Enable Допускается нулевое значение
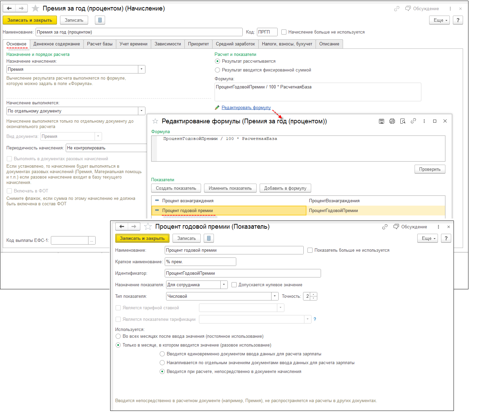 click(234, 285)
